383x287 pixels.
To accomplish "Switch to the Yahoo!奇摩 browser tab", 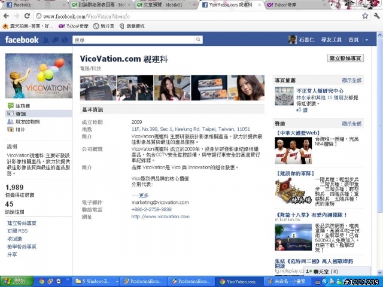I will pyautogui.click(x=296, y=5).
